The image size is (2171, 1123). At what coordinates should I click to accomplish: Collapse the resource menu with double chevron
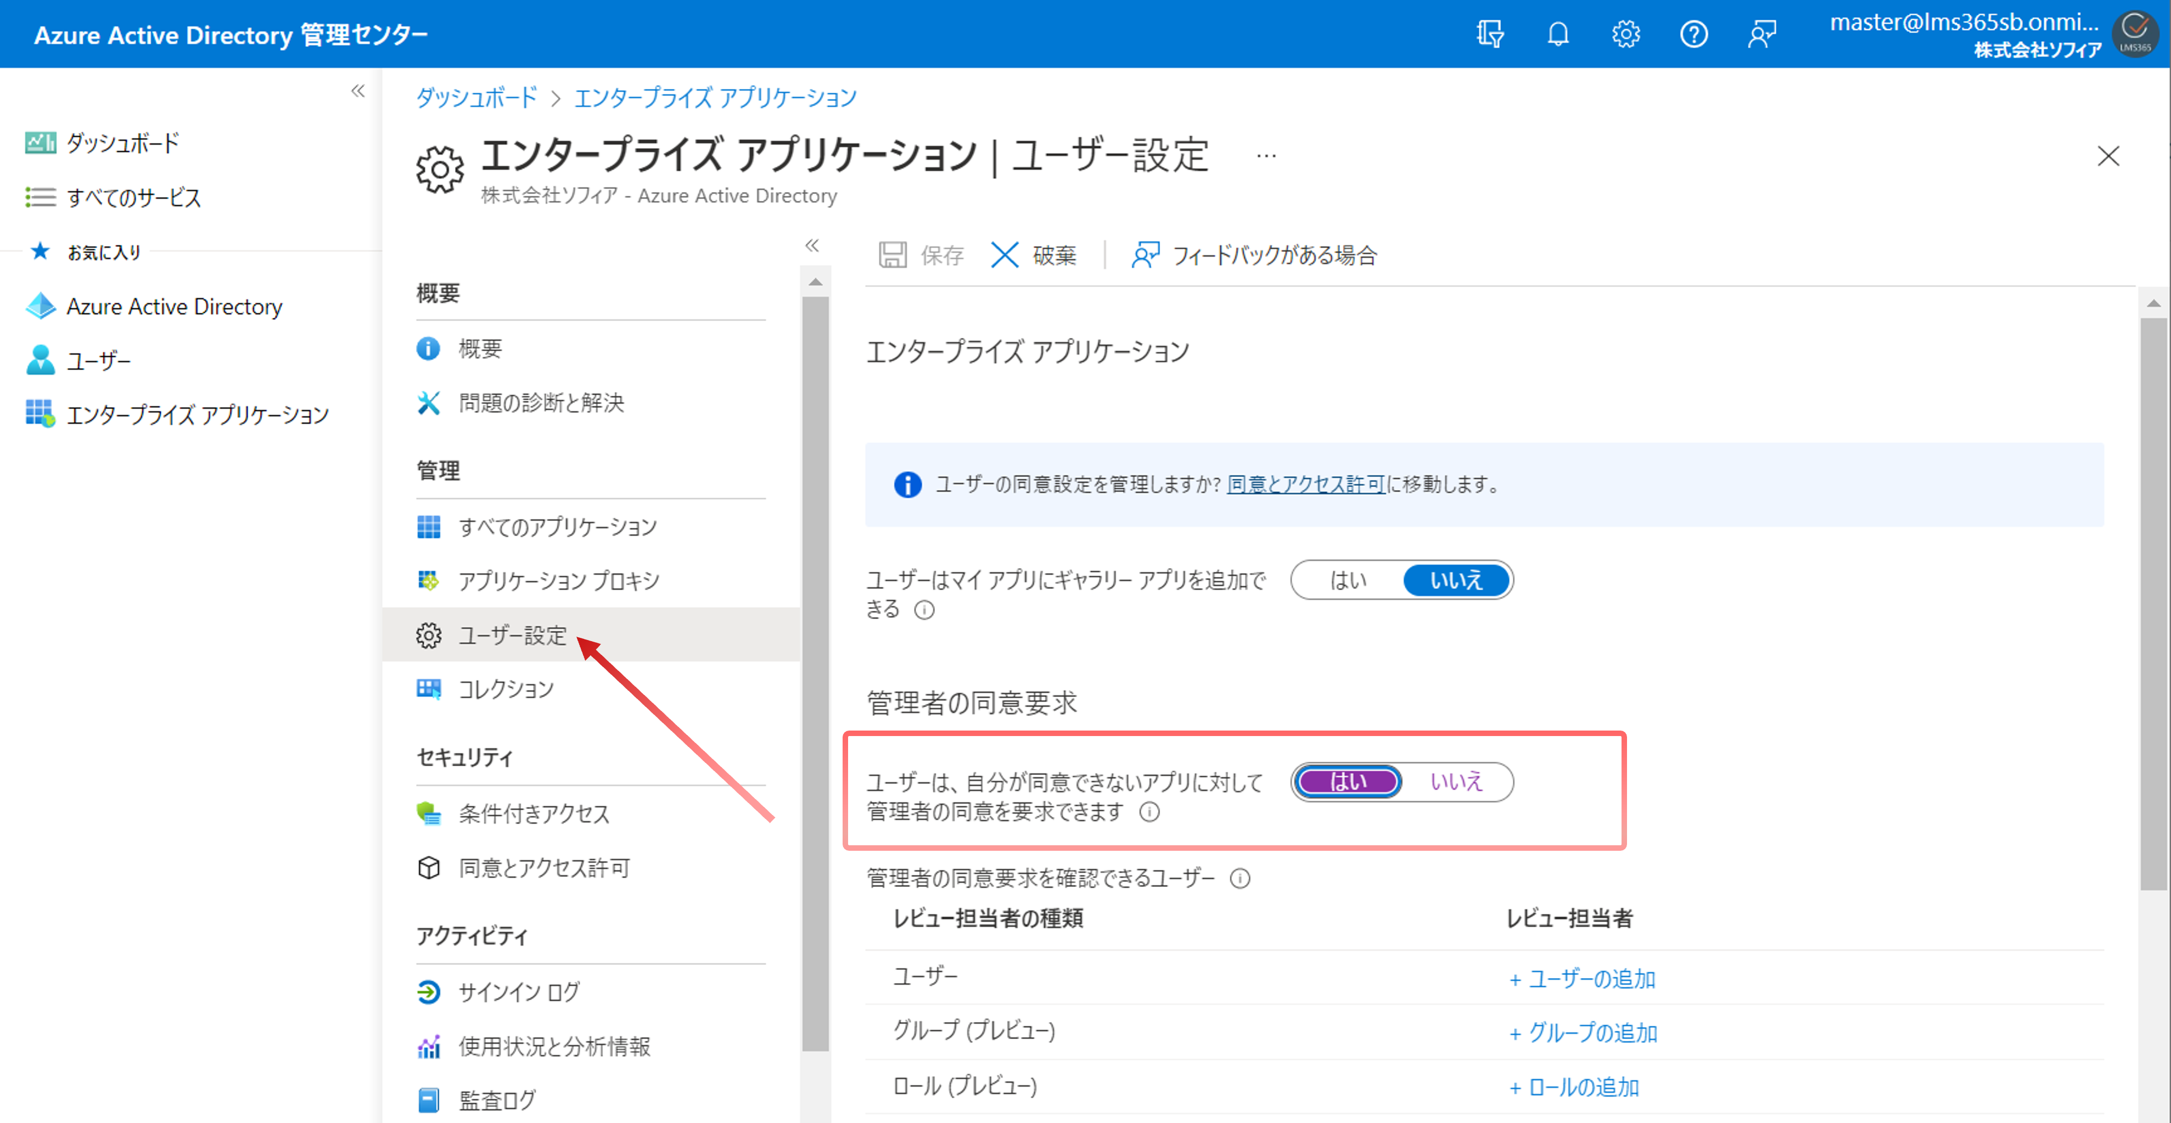click(812, 245)
